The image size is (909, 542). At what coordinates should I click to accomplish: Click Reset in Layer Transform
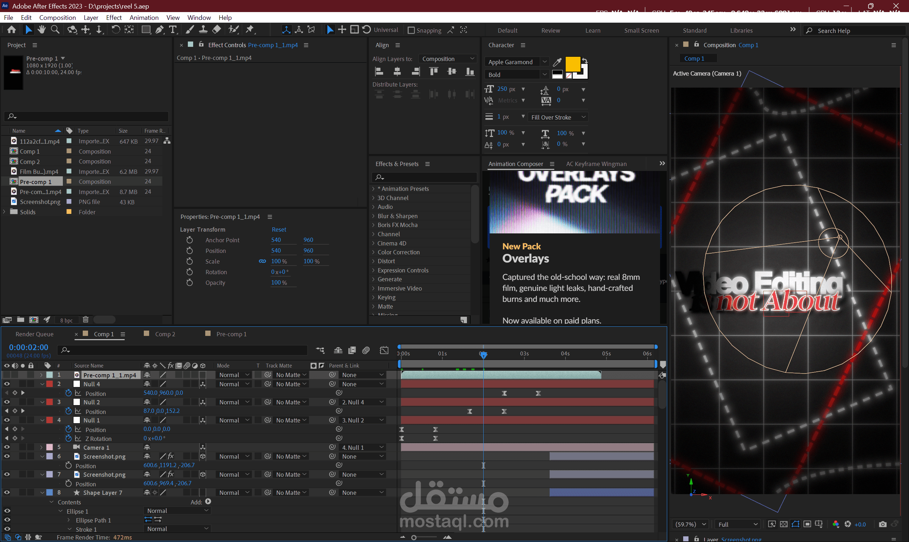point(278,229)
